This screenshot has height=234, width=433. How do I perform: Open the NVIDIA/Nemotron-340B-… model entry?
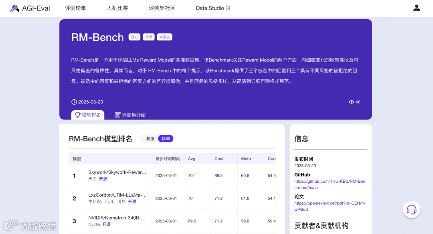117,218
